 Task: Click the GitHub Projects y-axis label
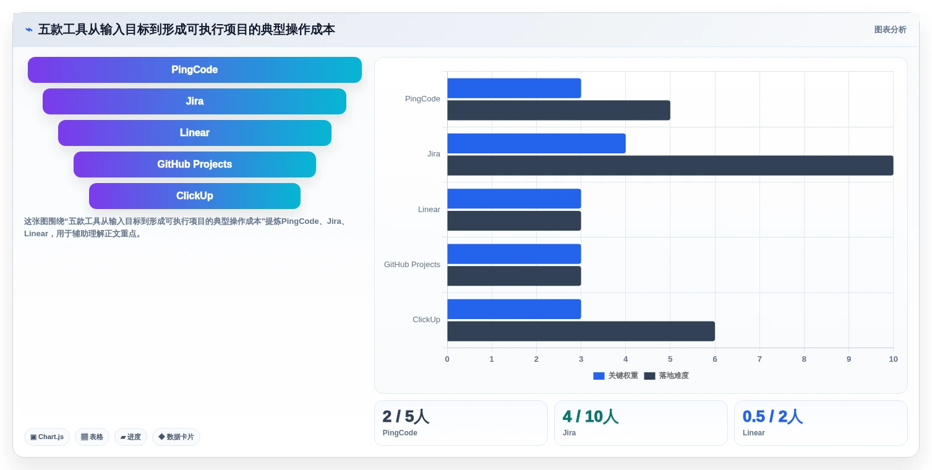[x=412, y=265]
